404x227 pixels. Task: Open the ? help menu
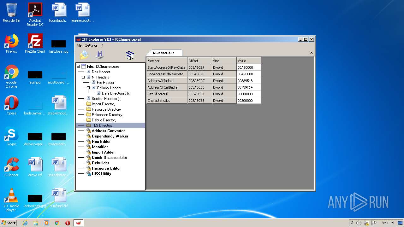[x=102, y=45]
